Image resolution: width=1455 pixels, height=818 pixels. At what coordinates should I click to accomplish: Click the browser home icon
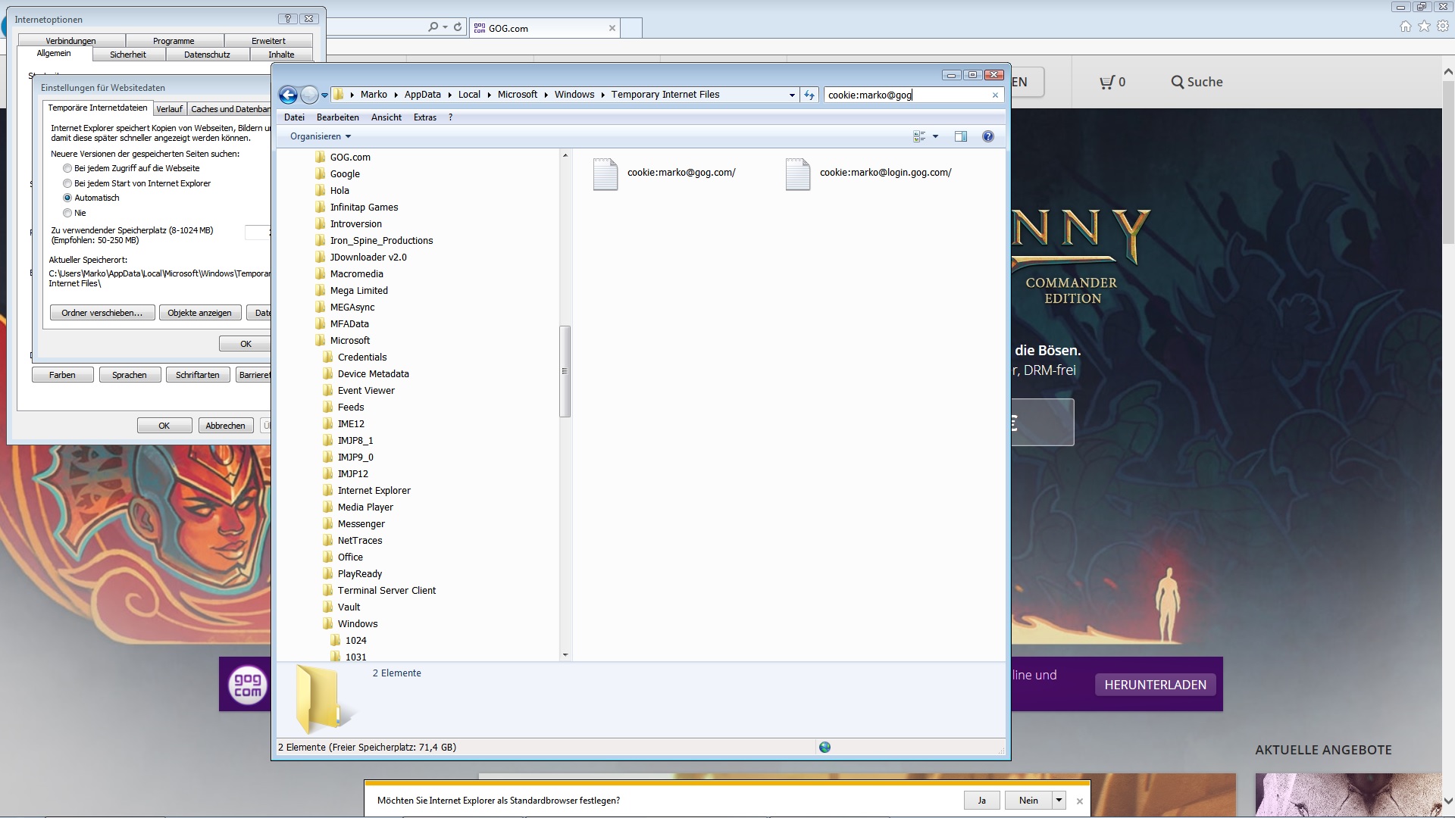1405,27
